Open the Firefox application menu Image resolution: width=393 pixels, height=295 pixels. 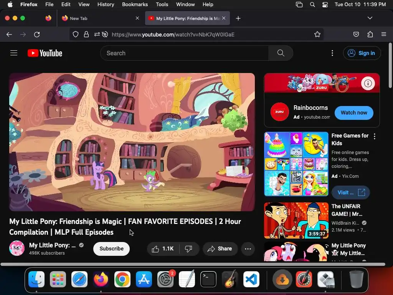click(384, 34)
